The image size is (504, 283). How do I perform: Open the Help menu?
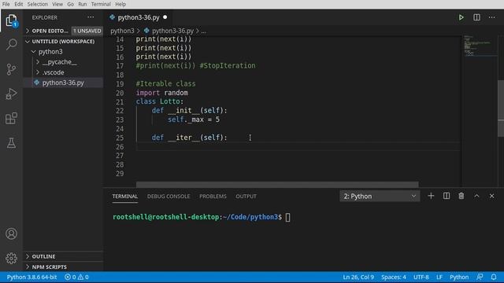pos(120,4)
